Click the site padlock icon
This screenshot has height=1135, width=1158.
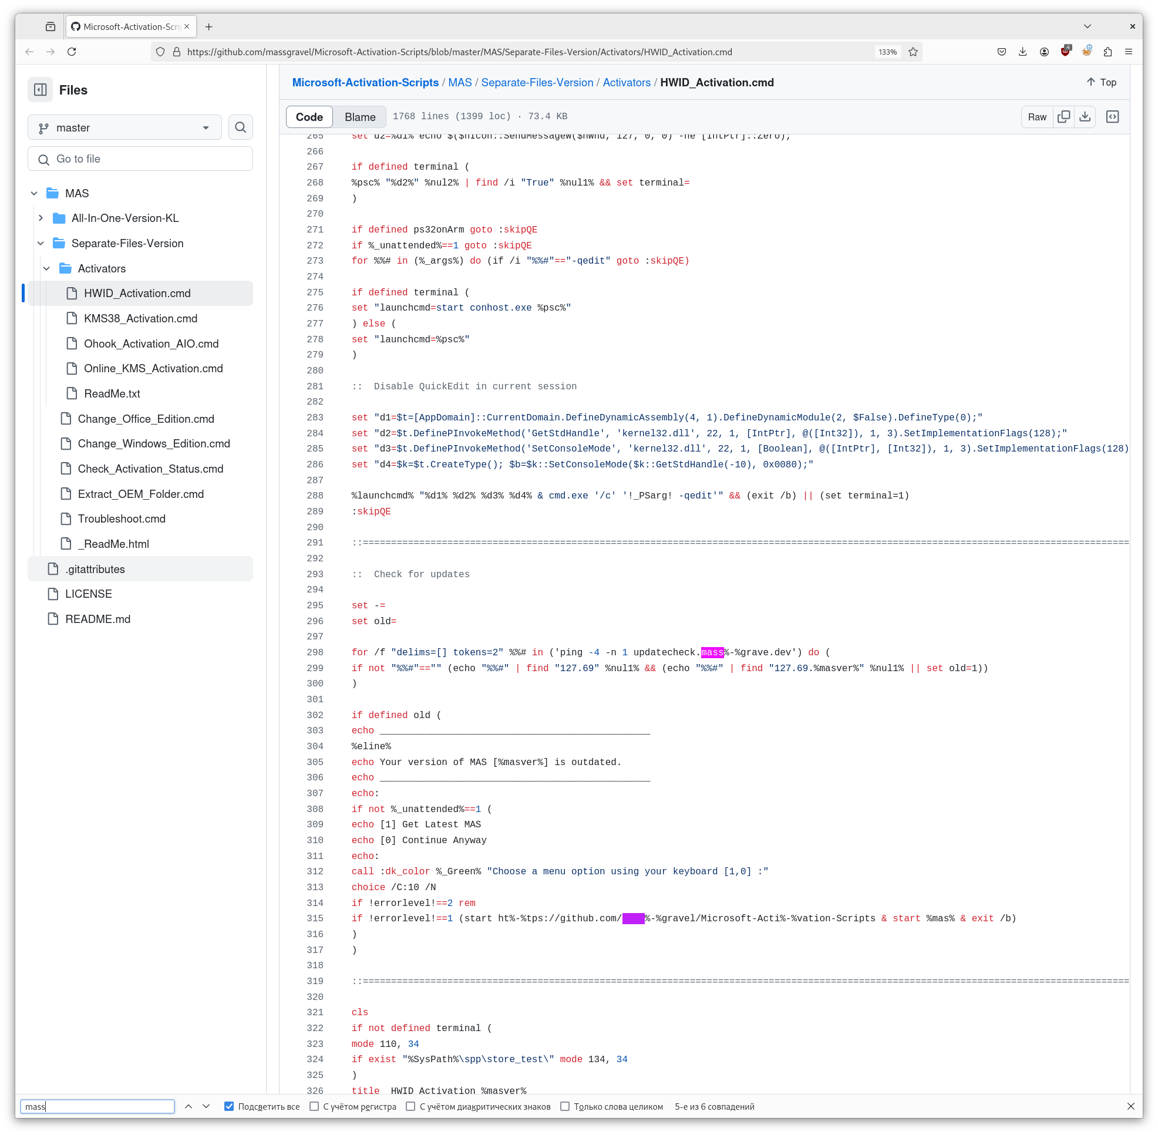coord(177,52)
